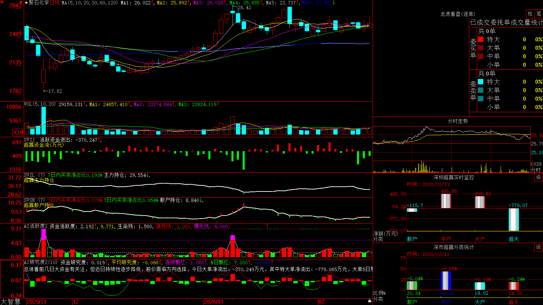Open SVZL (7) indicator label
The image size is (543, 305).
tap(34, 175)
